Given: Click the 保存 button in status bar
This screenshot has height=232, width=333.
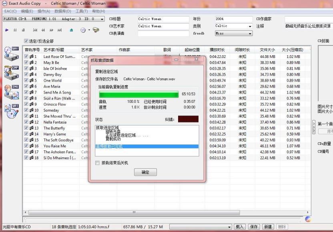Looking at the screenshot, I should click(x=254, y=227).
